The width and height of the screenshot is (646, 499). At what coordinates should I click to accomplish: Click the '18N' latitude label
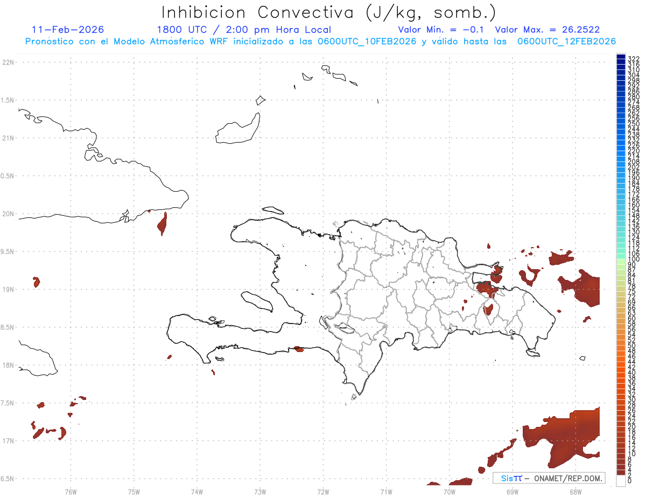[x=8, y=365]
